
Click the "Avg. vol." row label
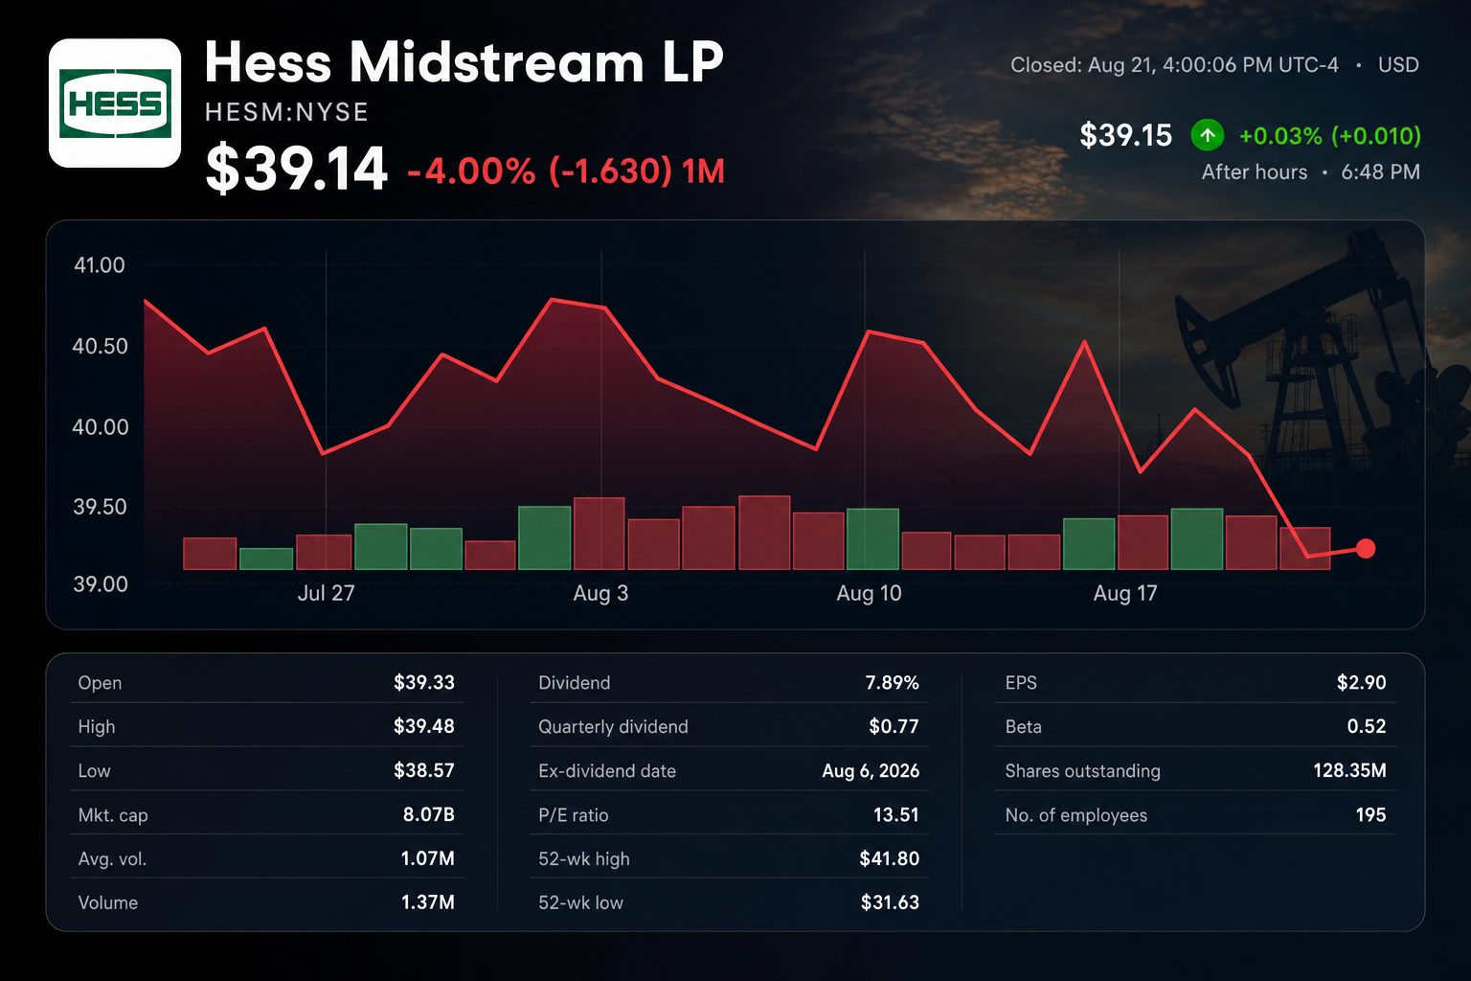(112, 859)
